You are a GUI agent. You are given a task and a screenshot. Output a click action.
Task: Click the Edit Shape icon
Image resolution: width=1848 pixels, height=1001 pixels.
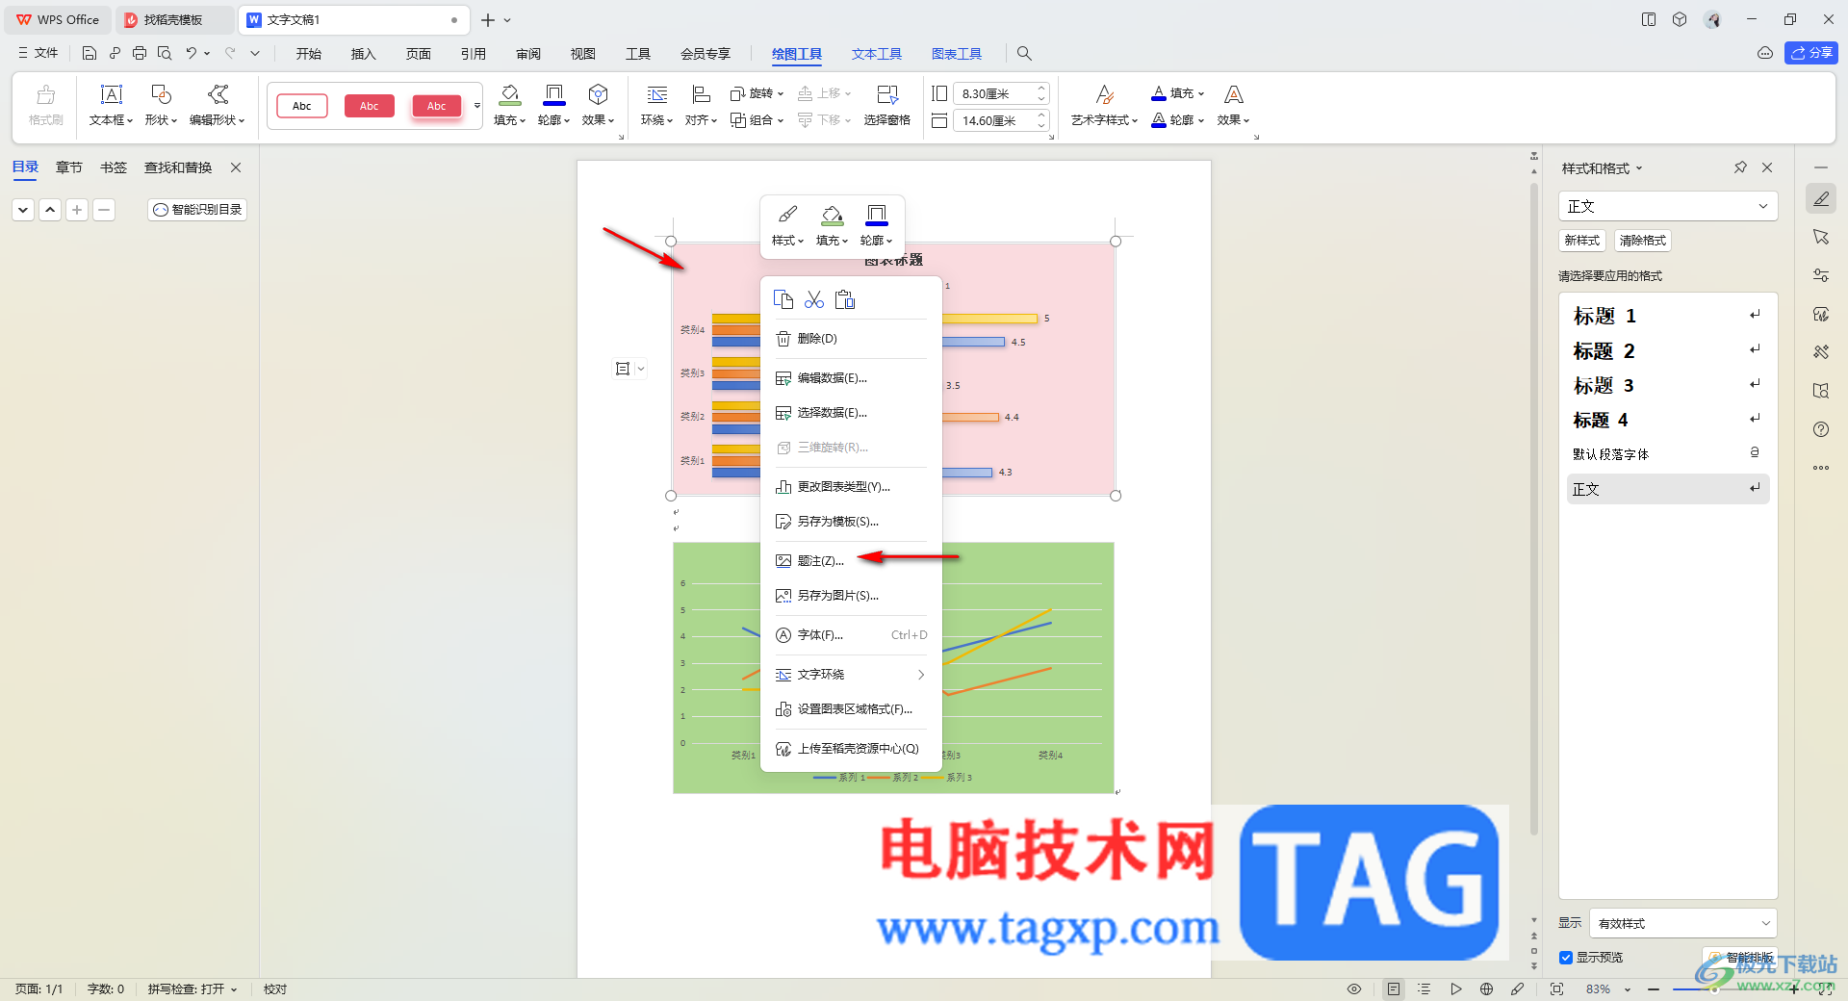[x=218, y=94]
